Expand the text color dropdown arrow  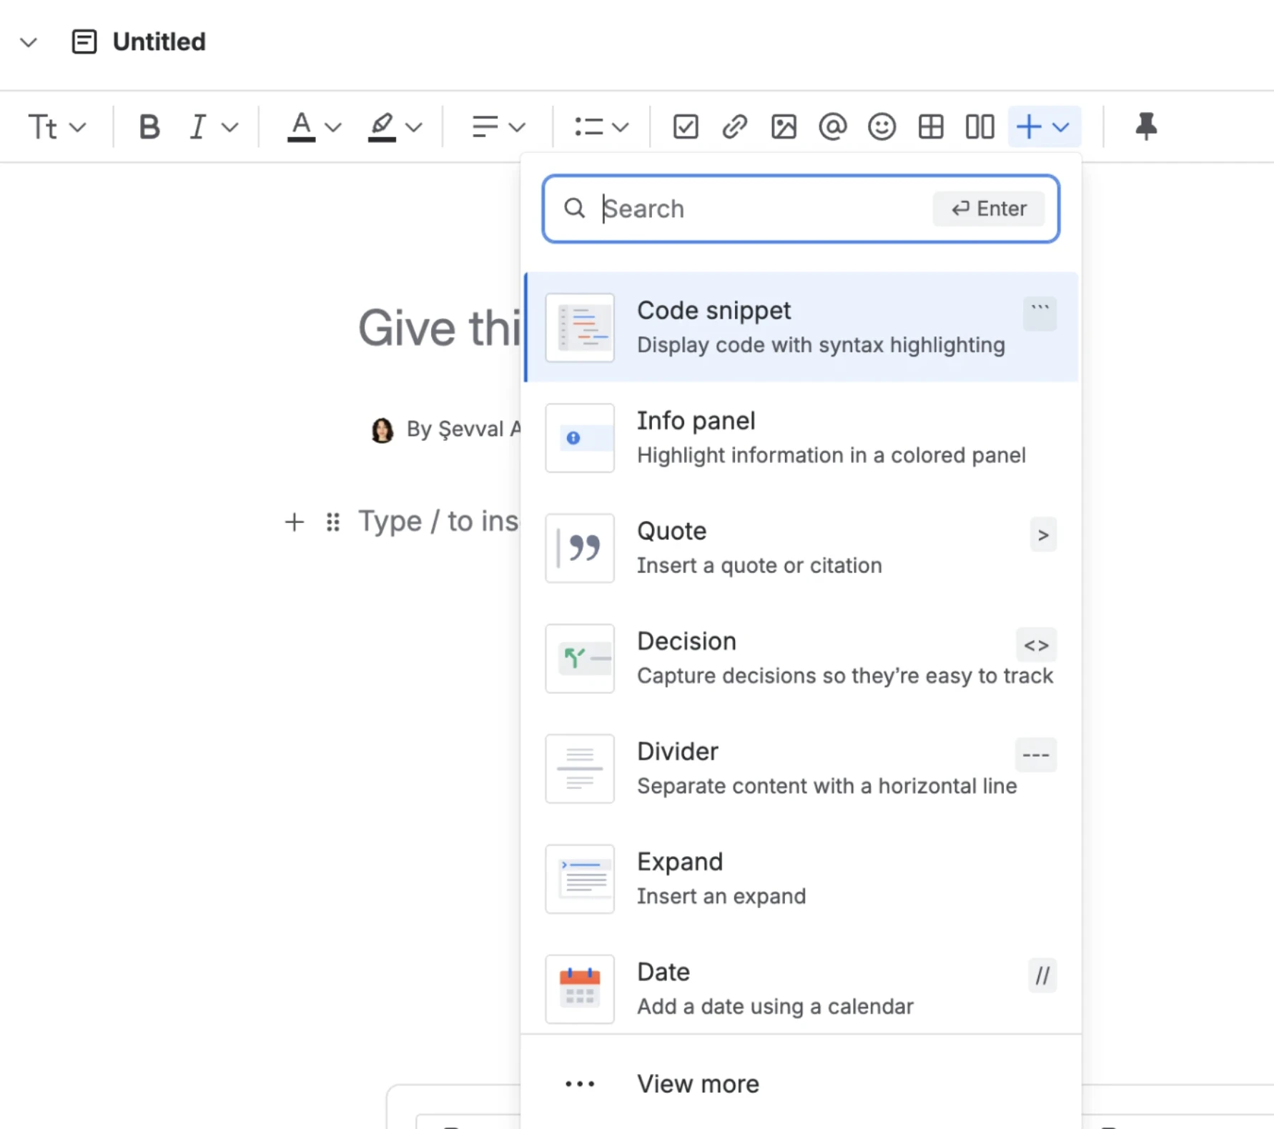click(333, 128)
